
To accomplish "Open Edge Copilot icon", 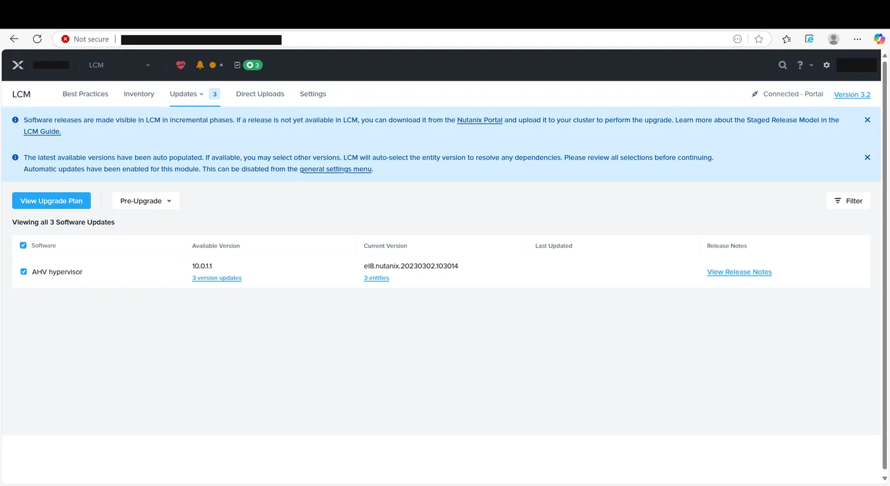I will [879, 39].
